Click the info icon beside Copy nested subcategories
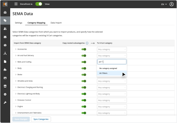This screenshot has height=123, width=177. pyautogui.click(x=87, y=43)
